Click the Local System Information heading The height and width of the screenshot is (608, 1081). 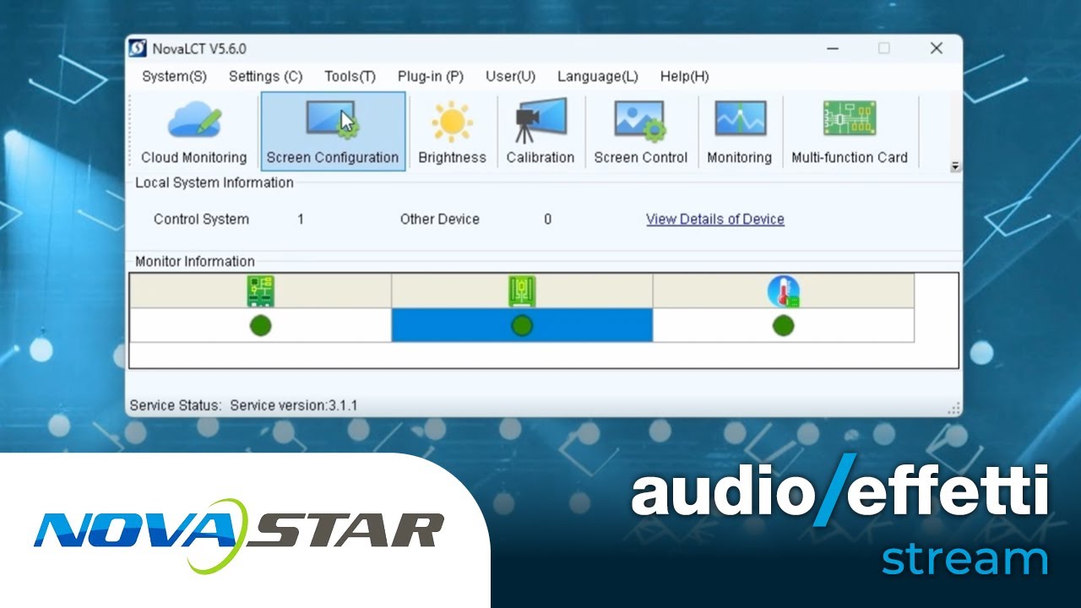pyautogui.click(x=215, y=182)
